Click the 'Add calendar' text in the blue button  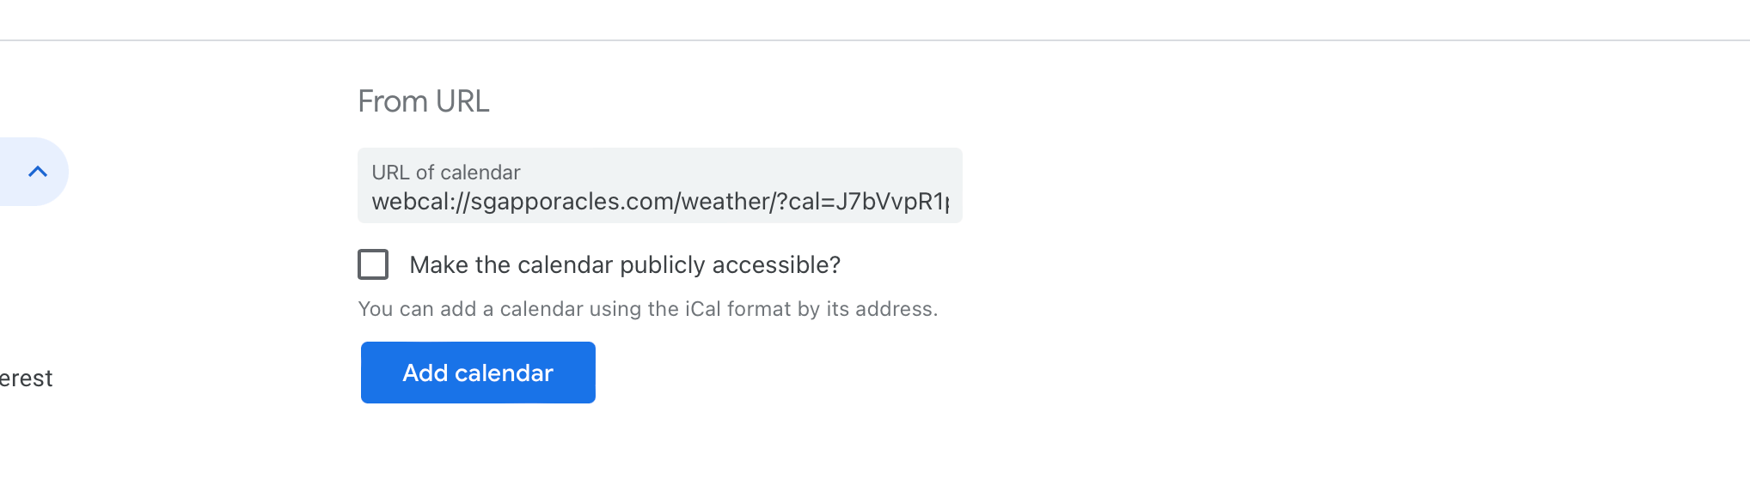(478, 373)
